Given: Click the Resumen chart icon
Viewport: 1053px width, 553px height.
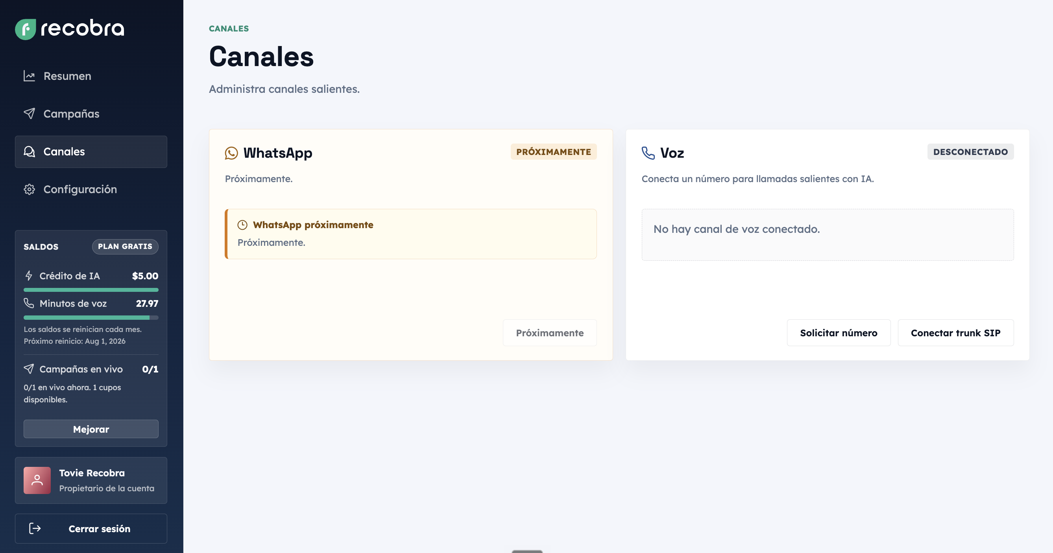Looking at the screenshot, I should tap(30, 76).
